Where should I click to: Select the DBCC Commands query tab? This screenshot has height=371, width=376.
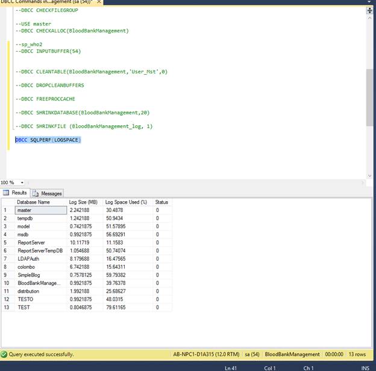[x=47, y=2]
